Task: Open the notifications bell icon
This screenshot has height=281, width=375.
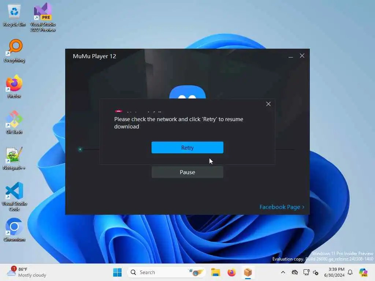Action: click(350, 272)
